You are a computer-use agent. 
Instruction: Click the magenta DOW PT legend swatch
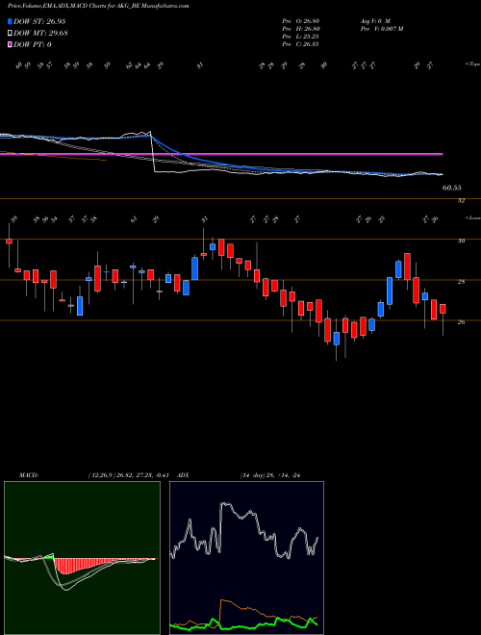tap(10, 44)
